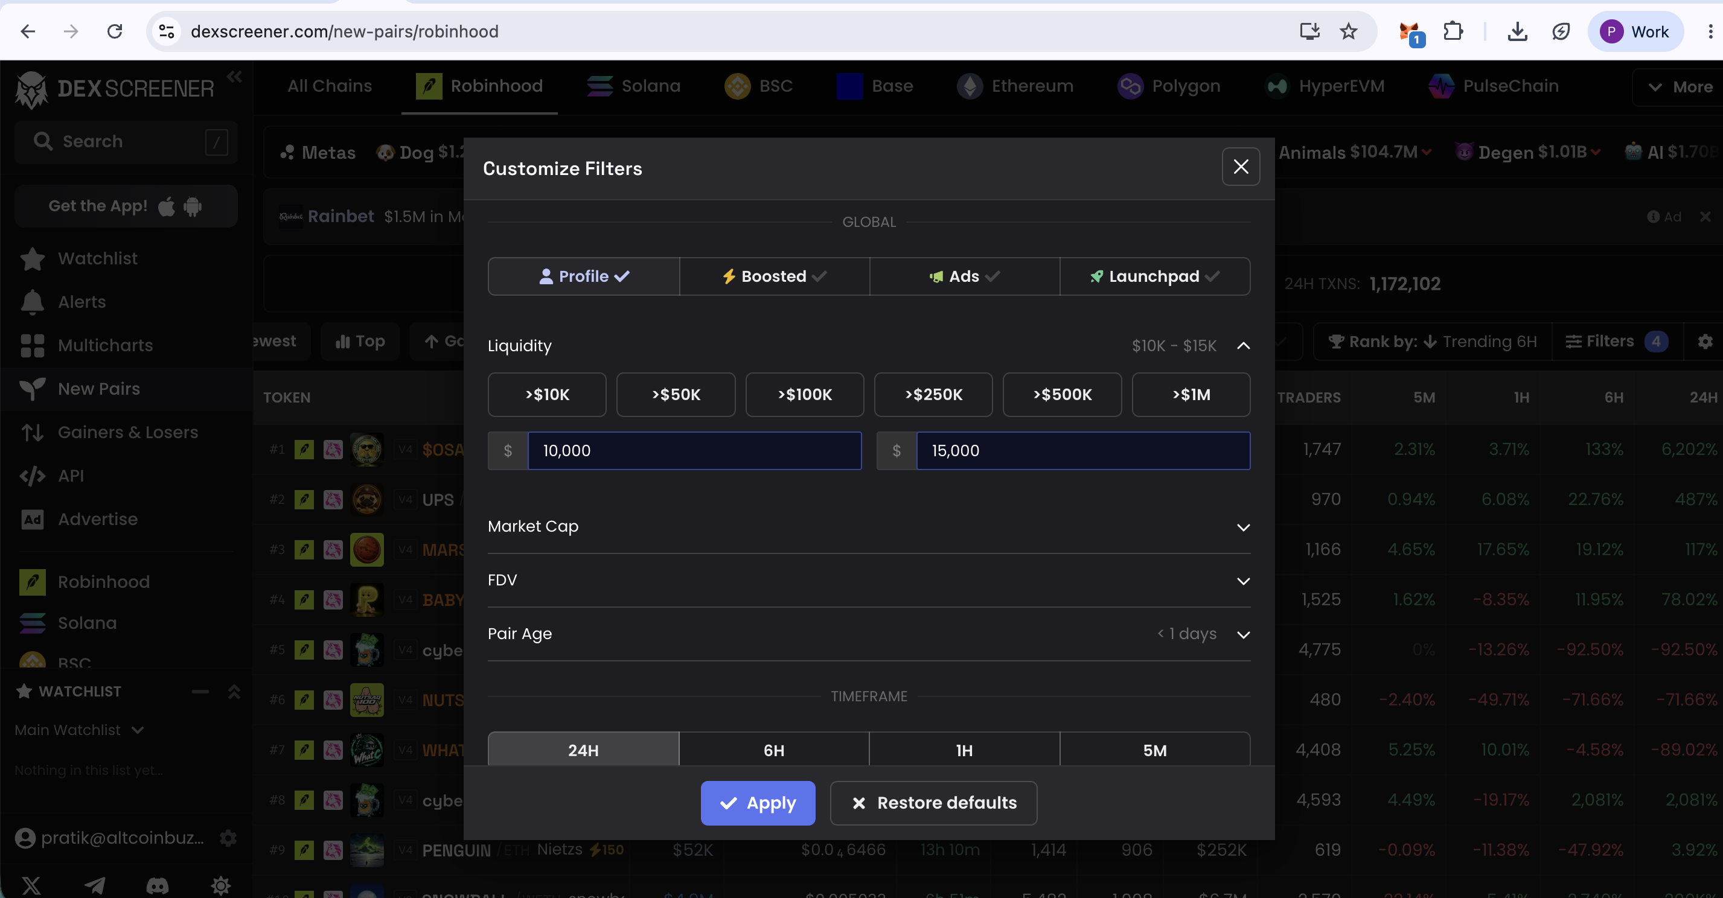Expand the Pair Age filter section
The height and width of the screenshot is (898, 1723).
point(869,634)
